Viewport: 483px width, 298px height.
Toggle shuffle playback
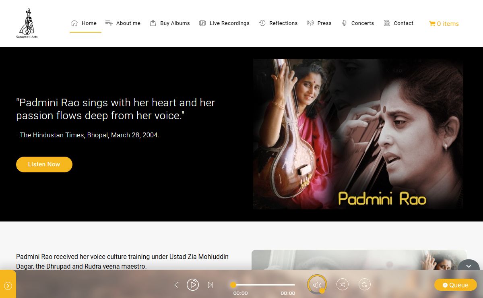[342, 285]
